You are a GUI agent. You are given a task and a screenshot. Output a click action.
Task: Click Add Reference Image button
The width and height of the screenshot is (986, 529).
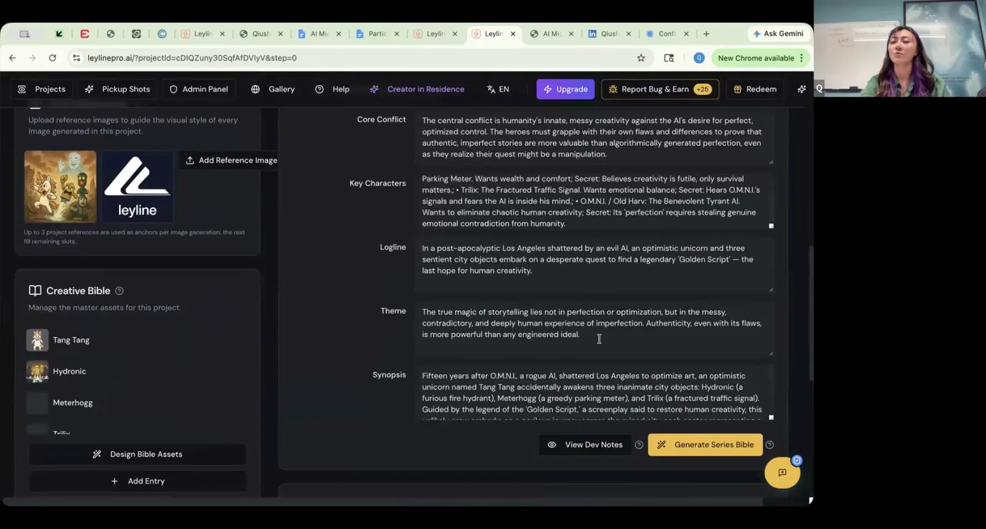(232, 160)
